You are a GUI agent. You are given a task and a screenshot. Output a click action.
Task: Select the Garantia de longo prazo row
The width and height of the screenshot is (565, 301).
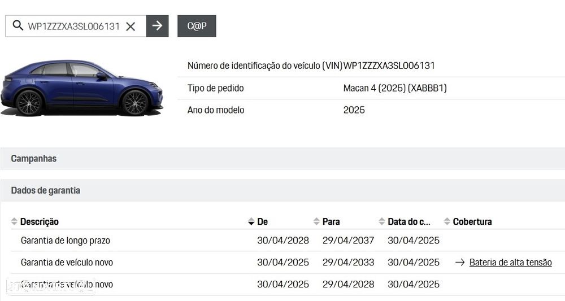288,241
